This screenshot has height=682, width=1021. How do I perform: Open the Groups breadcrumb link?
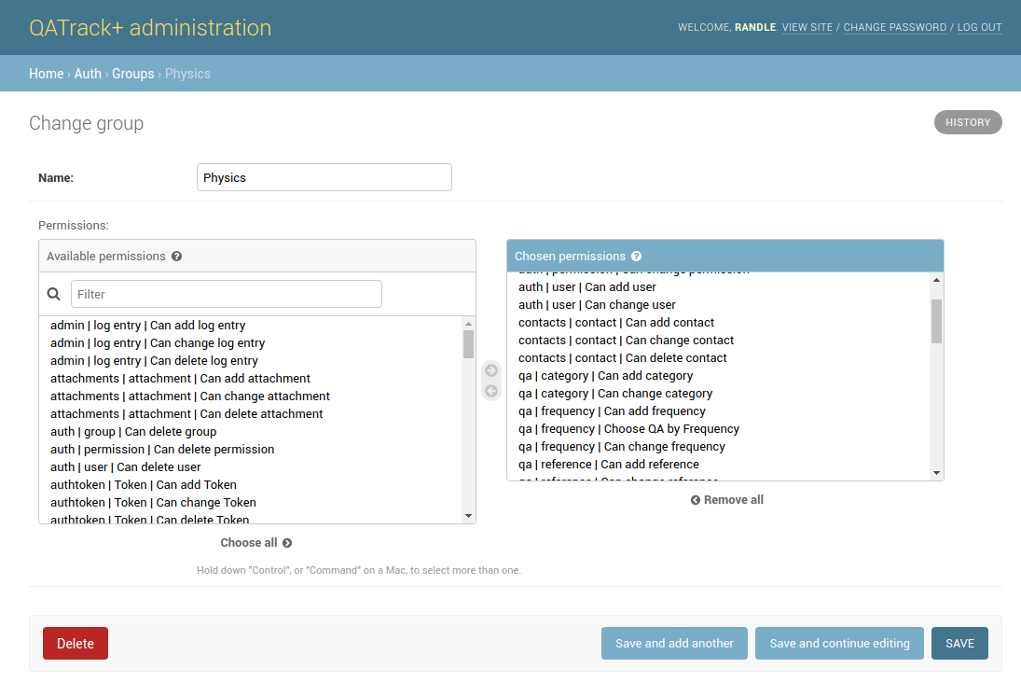click(132, 74)
